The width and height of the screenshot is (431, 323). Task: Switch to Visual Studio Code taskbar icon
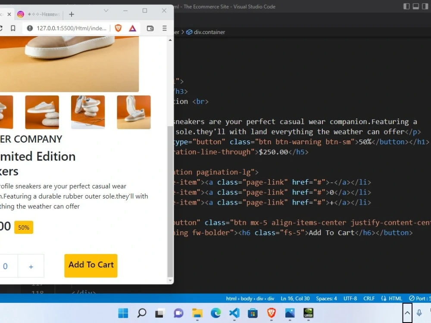click(x=234, y=313)
